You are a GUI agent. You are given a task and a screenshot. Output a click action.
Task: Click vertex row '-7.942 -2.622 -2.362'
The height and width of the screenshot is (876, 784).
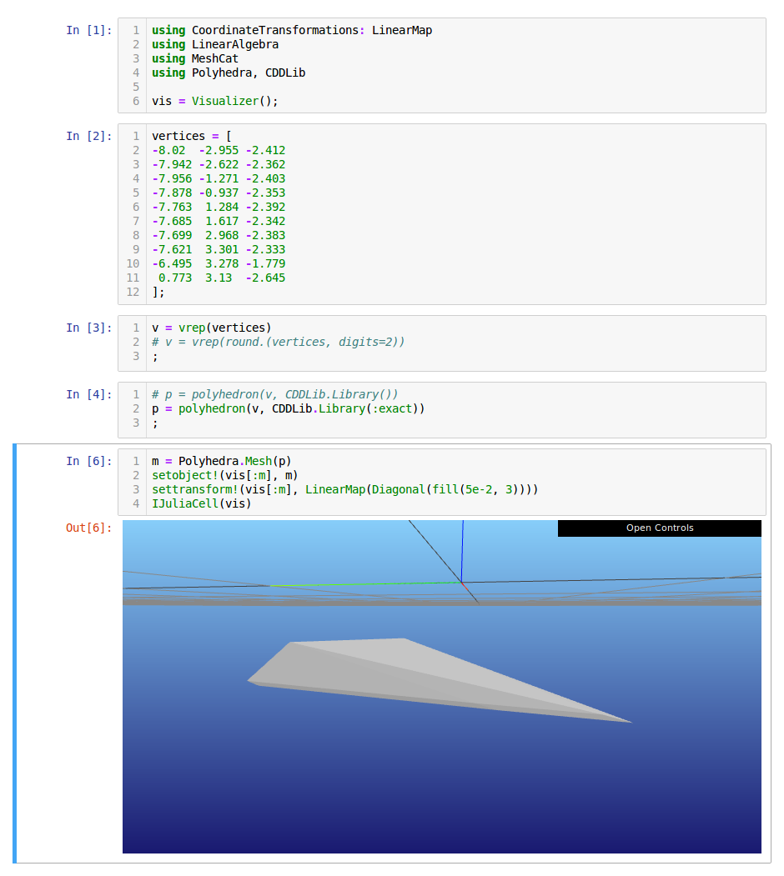click(x=219, y=164)
